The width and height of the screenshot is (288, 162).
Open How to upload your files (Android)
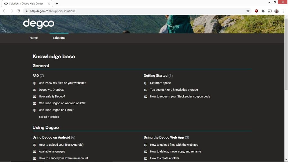[61, 145]
